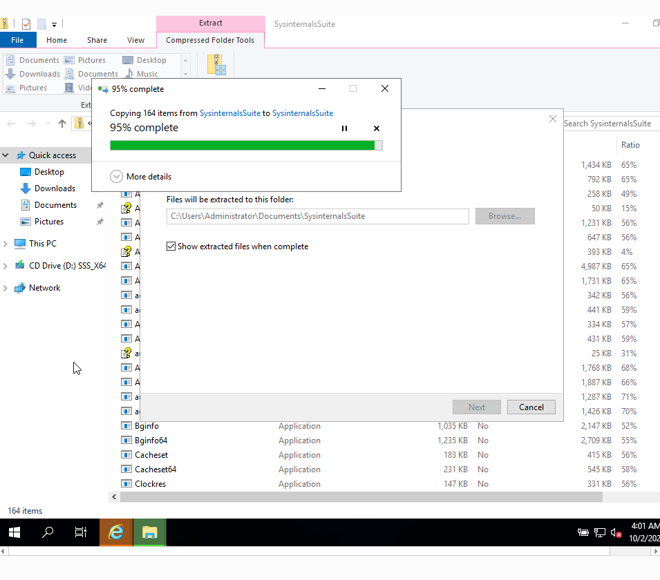Expand the This PC tree node
Screen dimensions: 660x580
(x=6, y=244)
